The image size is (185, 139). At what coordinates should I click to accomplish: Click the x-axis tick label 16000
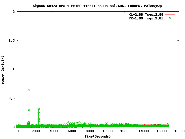tap(161, 131)
